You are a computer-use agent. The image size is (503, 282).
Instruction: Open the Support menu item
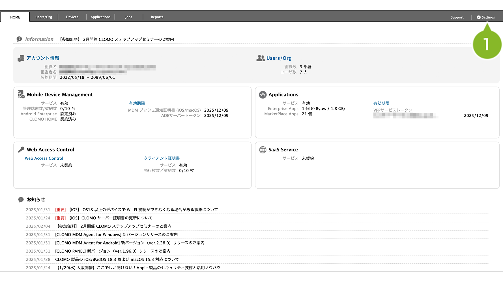click(x=457, y=17)
